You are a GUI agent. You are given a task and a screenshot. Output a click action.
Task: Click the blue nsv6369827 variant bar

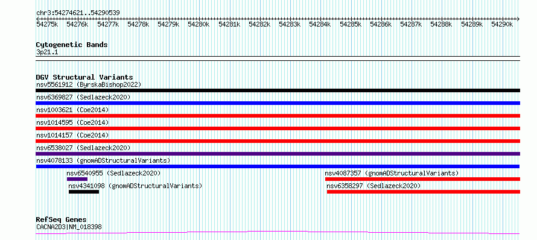[x=278, y=103]
